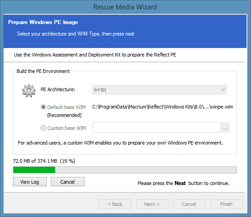Click the download progress bar
The image size is (251, 217).
pyautogui.click(x=125, y=170)
